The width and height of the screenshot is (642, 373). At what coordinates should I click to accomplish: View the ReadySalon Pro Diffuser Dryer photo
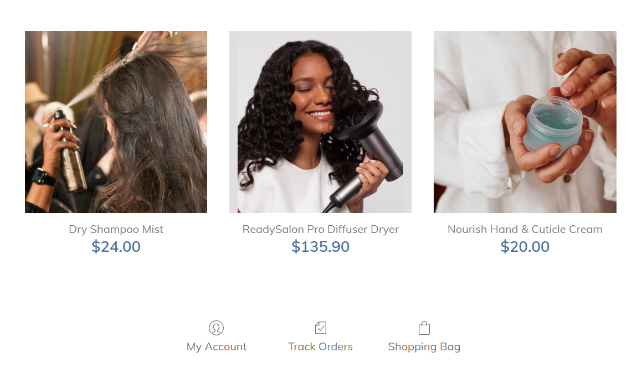[x=320, y=122]
